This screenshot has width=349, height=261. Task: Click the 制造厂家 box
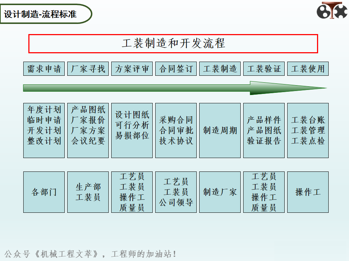[x=220, y=192]
